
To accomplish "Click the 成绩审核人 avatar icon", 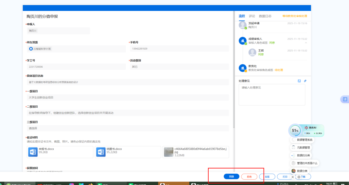I will tap(243, 41).
